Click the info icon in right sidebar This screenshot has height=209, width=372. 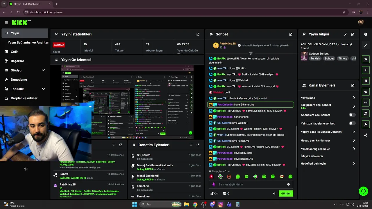(x=366, y=34)
